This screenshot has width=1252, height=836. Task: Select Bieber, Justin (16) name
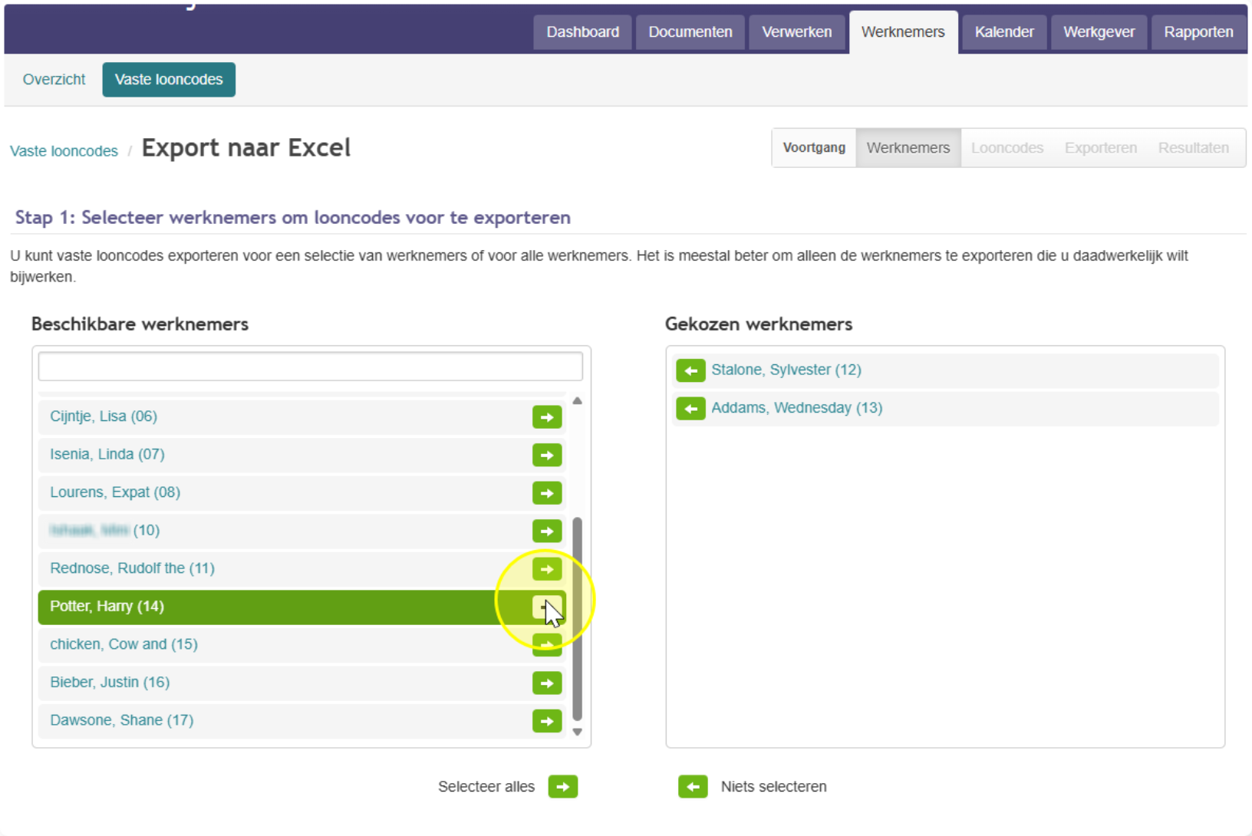click(110, 682)
